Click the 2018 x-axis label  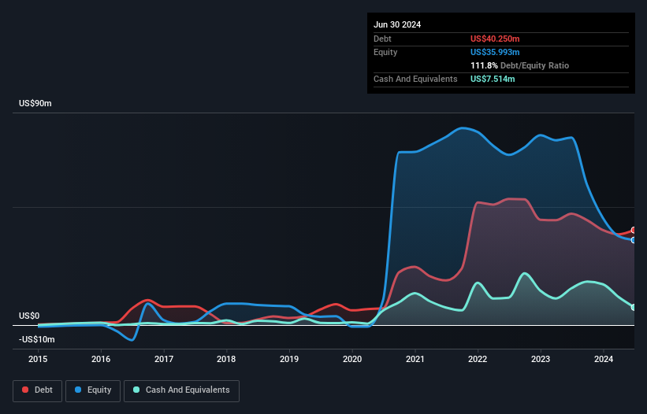(x=226, y=359)
